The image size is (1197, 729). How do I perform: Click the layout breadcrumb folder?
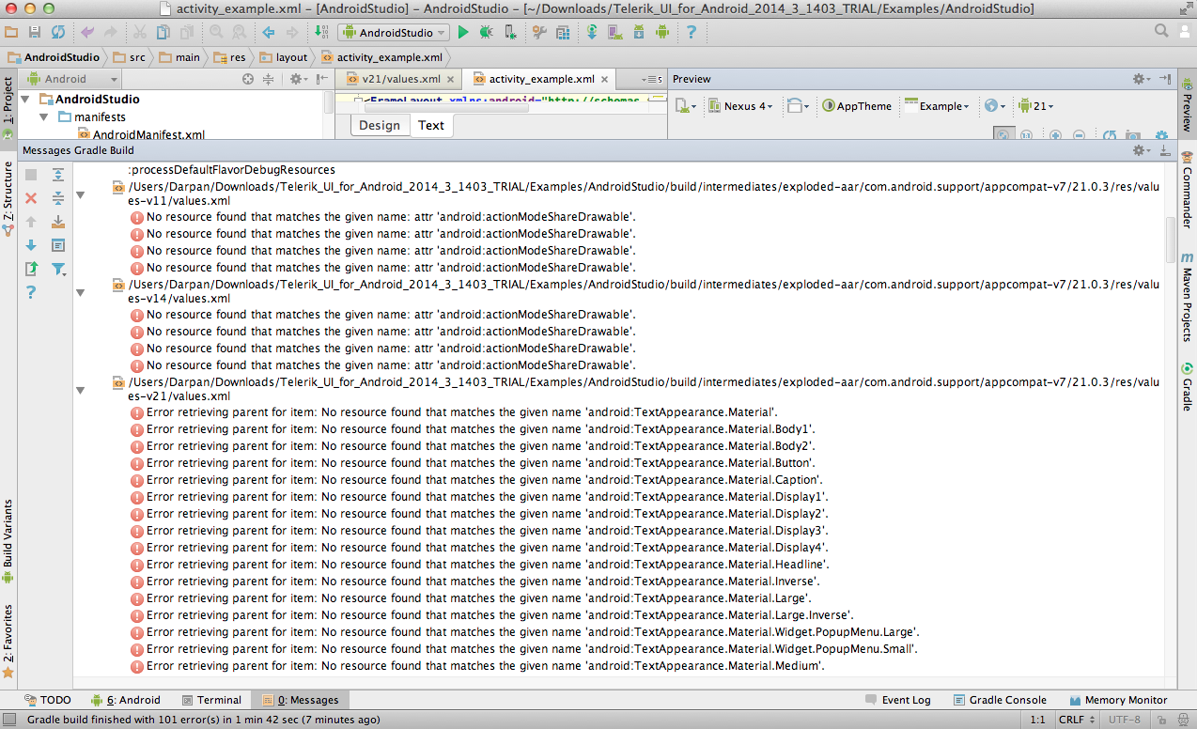point(284,57)
